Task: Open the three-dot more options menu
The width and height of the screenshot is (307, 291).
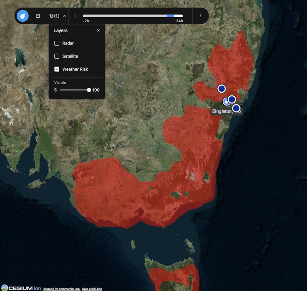Action: point(200,16)
